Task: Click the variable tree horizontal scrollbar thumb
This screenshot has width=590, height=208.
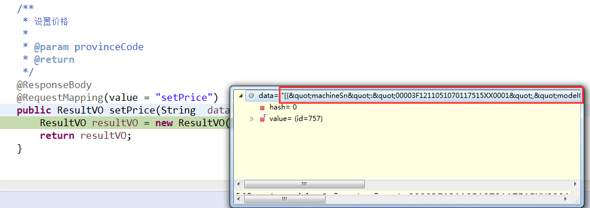Action: point(304,184)
